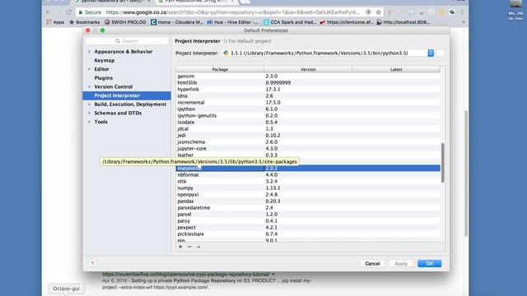The height and width of the screenshot is (296, 527).
Task: Click the preferences search field
Action: click(x=126, y=41)
